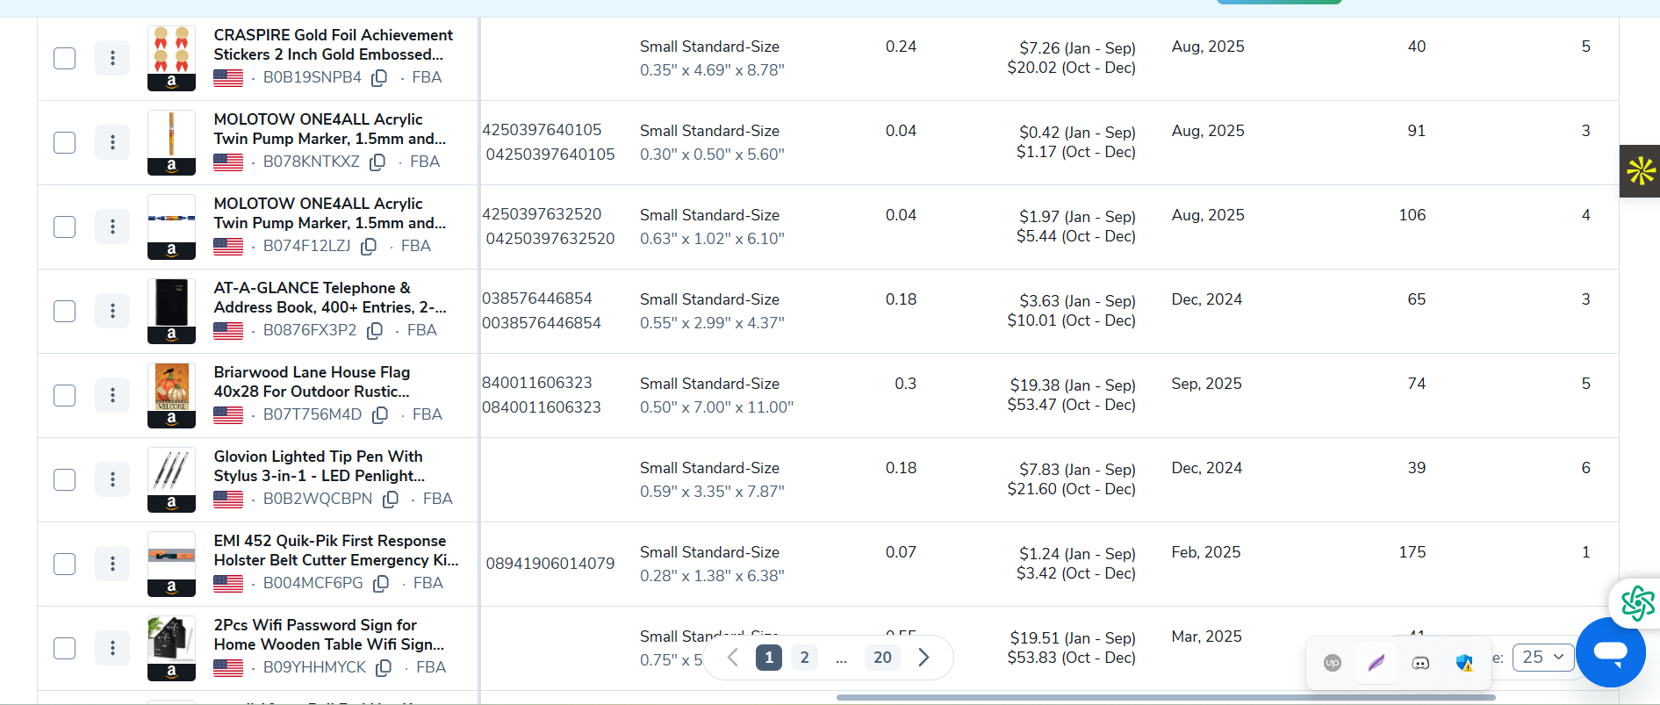Open the rows-per-page dropdown showing 25

tap(1543, 658)
